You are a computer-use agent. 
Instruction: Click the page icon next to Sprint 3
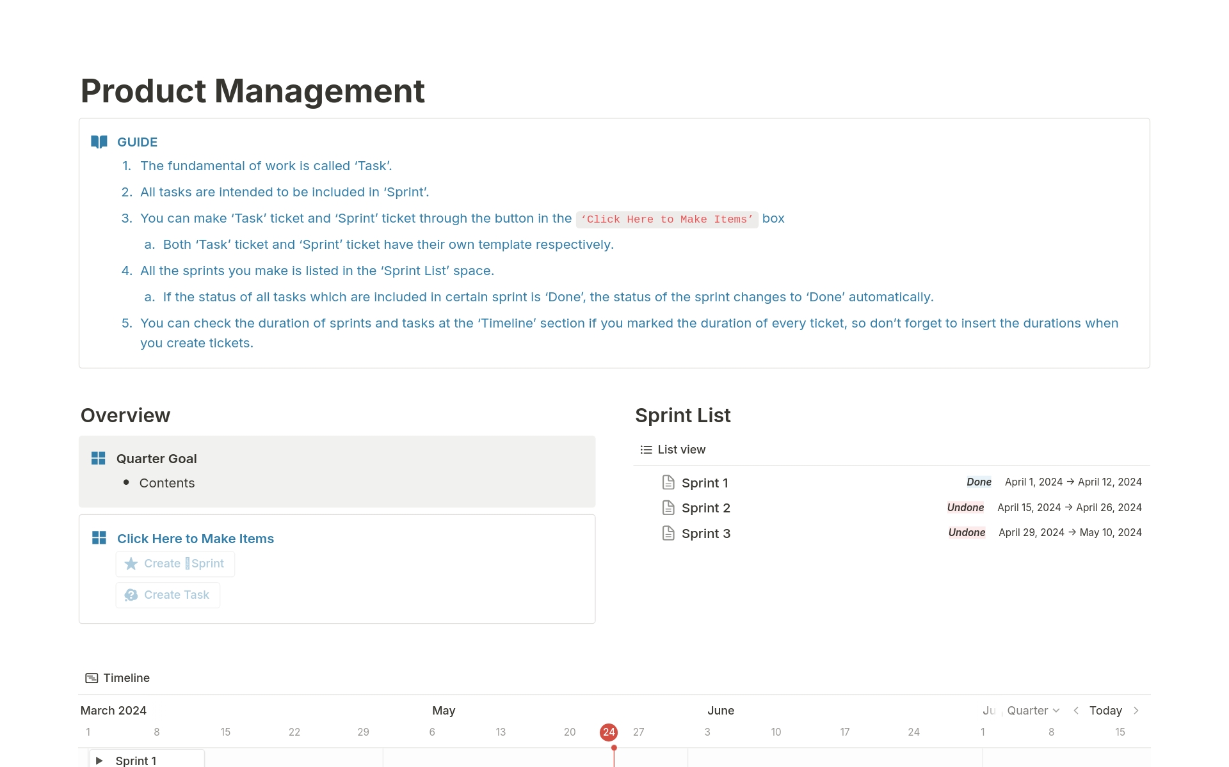pos(668,533)
